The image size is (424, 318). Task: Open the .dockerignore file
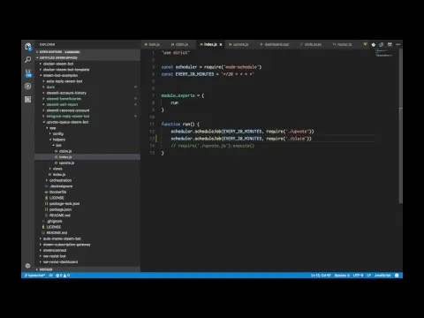click(x=87, y=186)
